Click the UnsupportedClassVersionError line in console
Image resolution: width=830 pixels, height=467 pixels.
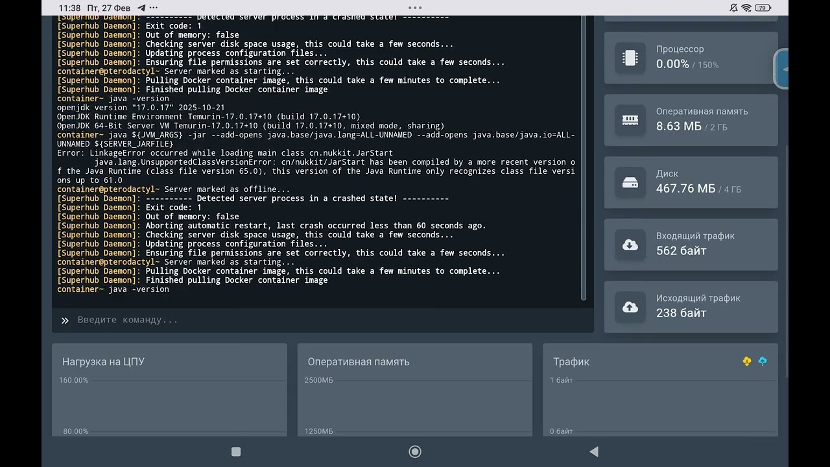point(316,171)
